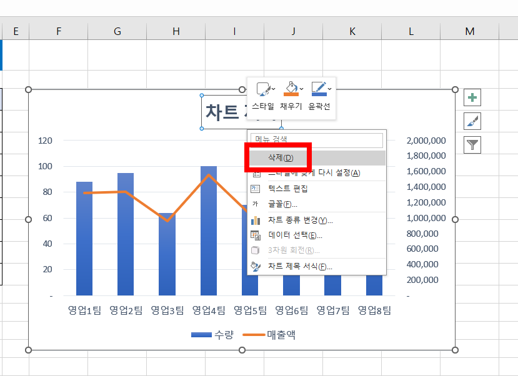Click the chart type change bar icon
Screen dimensions: 518x376
[x=256, y=220]
